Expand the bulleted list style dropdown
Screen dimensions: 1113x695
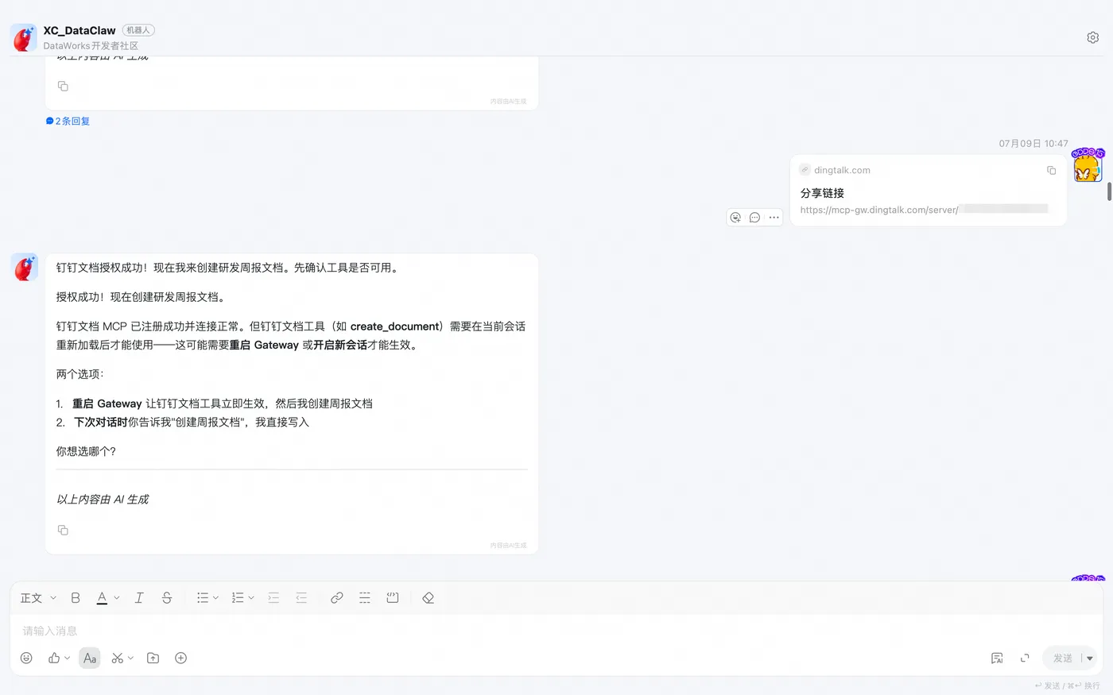[x=215, y=597]
